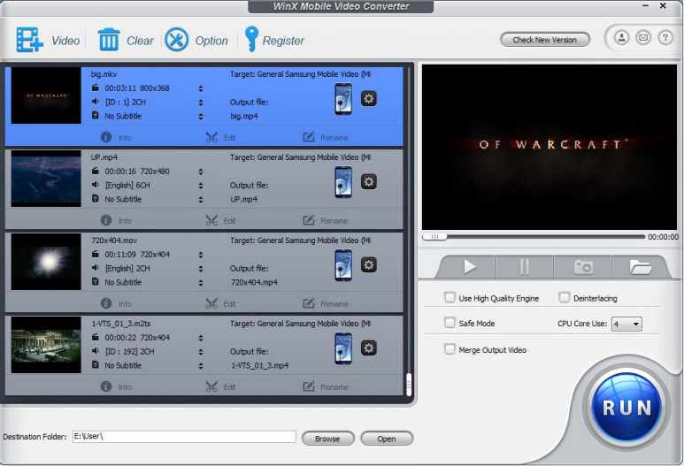Enable the Safe Mode checkbox
This screenshot has width=684, height=466.
[x=450, y=323]
